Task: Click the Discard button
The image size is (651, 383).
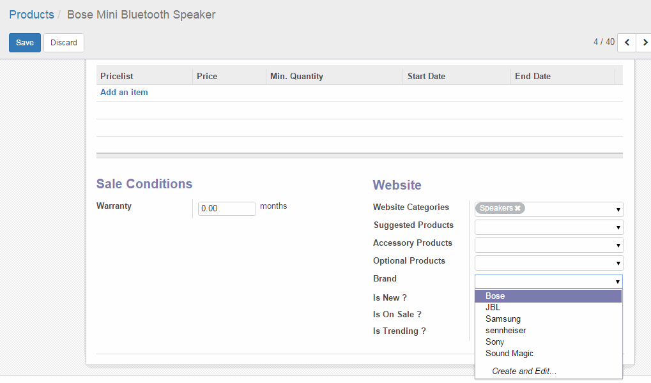Action: [x=64, y=42]
